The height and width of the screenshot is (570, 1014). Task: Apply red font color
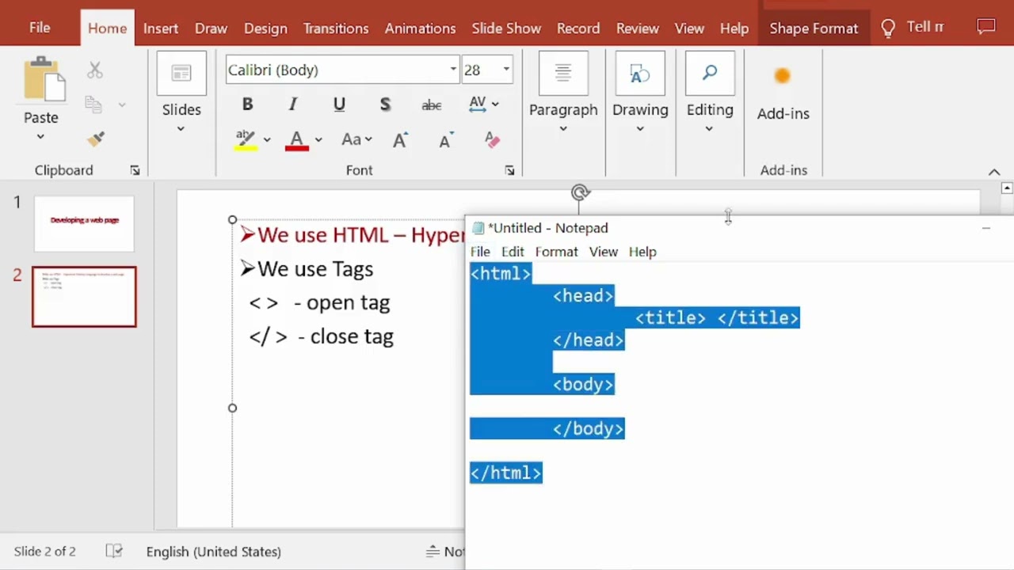pyautogui.click(x=297, y=140)
